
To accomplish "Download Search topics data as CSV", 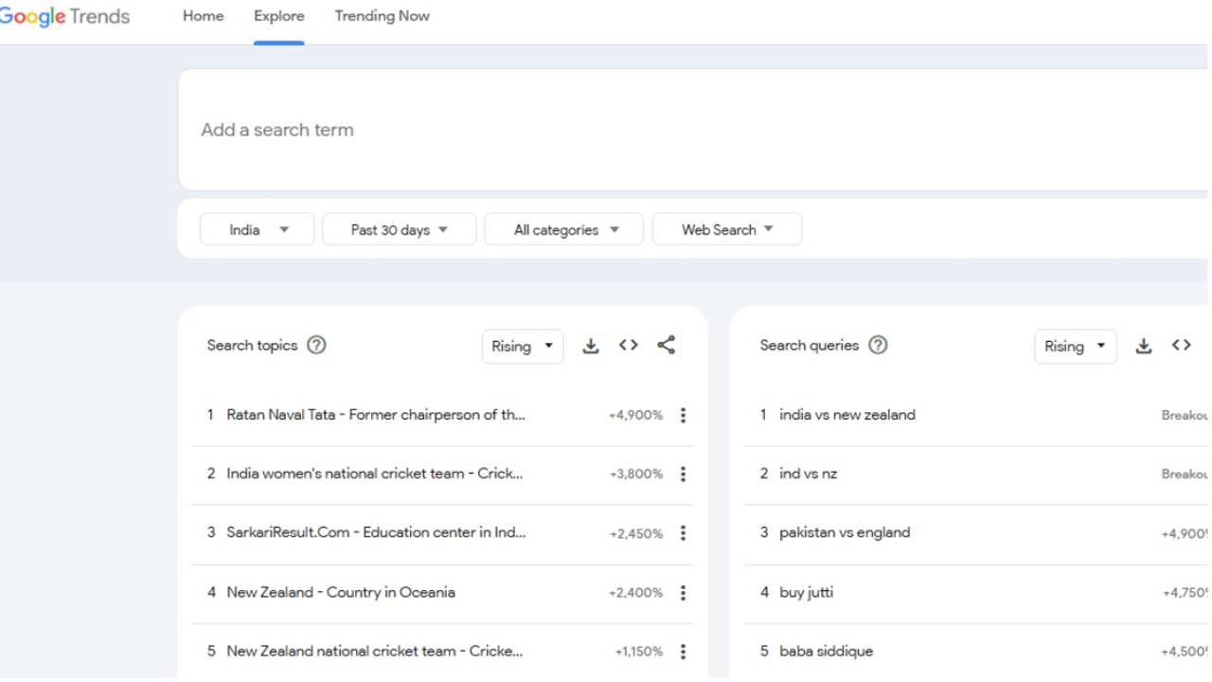I will [x=591, y=346].
